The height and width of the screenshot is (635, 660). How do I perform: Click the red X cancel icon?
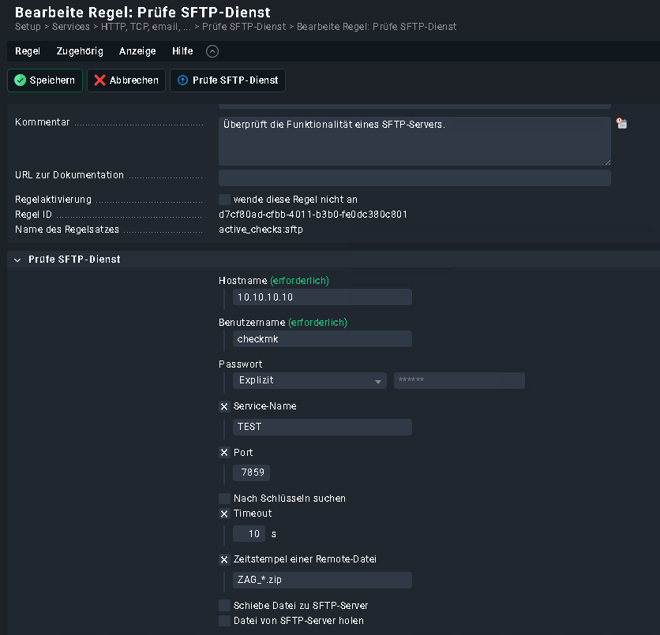click(99, 80)
